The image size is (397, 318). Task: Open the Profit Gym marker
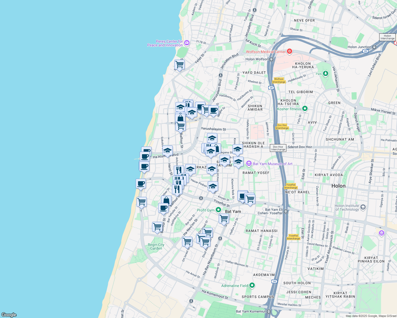(x=218, y=210)
